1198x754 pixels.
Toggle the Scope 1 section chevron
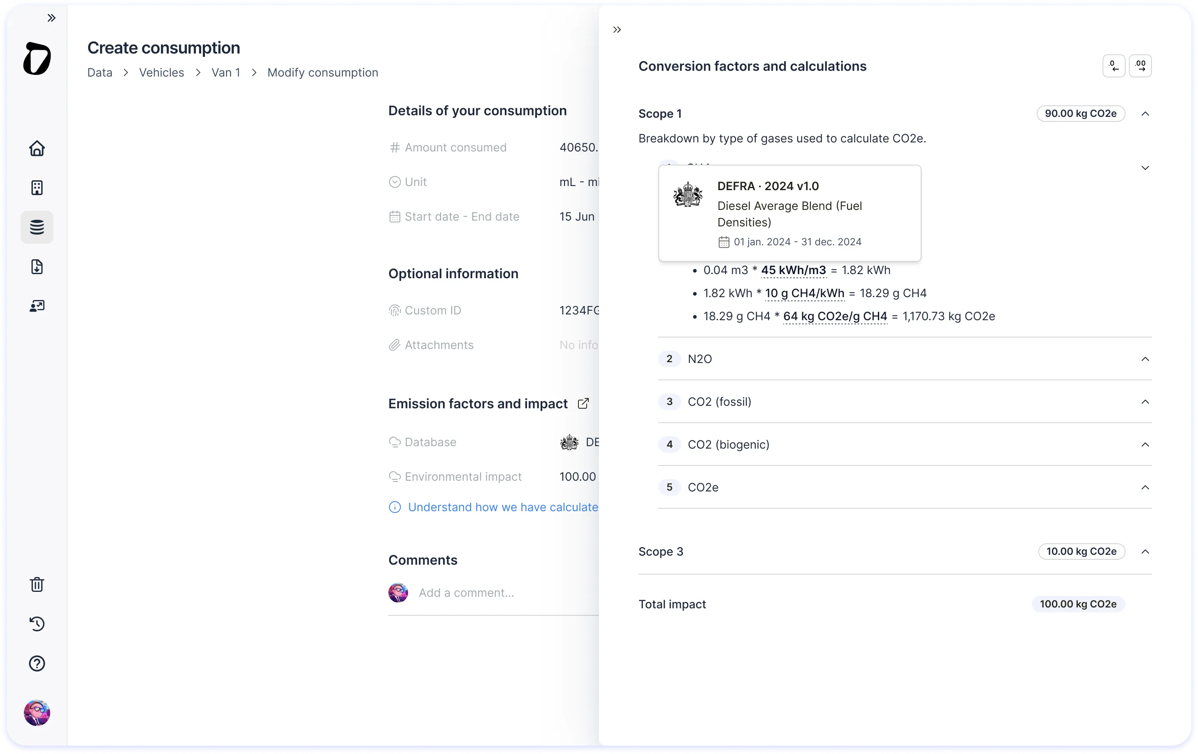(1145, 114)
